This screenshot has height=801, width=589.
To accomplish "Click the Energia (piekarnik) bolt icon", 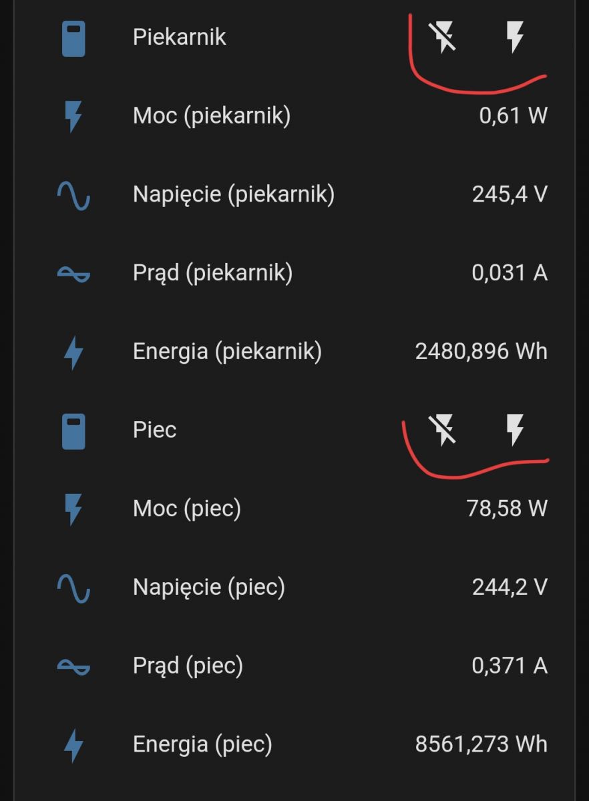I will (73, 352).
